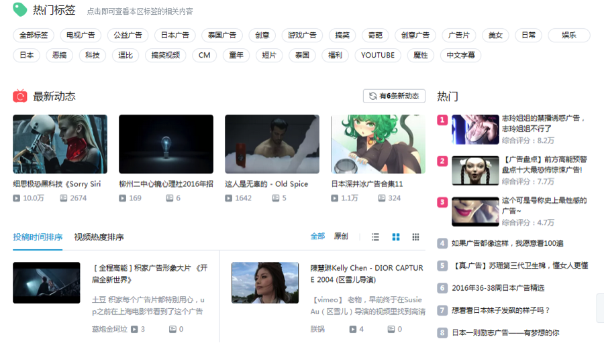The height and width of the screenshot is (343, 604).
Task: Select the 日本 tag
Action: (x=27, y=55)
